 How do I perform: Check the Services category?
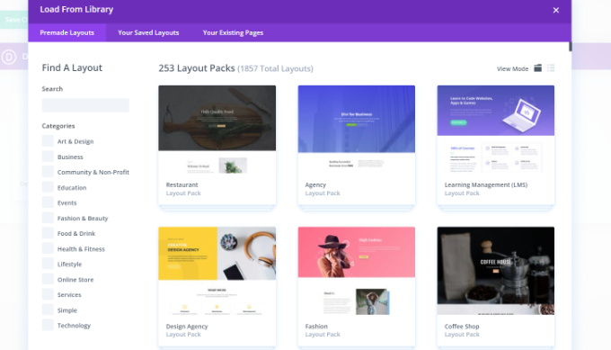48,294
